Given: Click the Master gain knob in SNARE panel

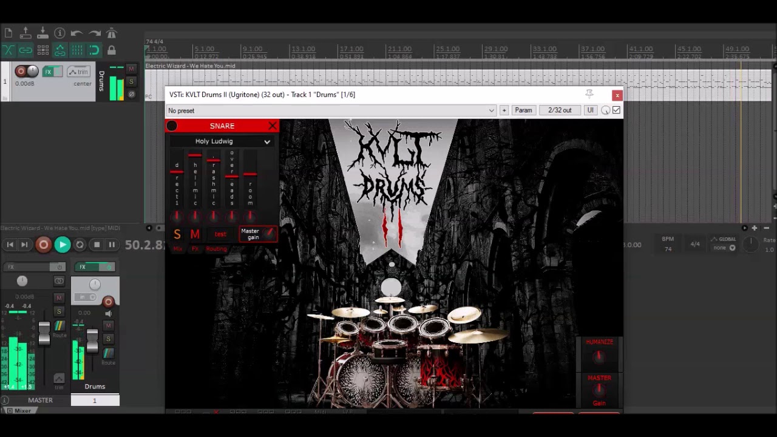Looking at the screenshot, I should [x=270, y=234].
